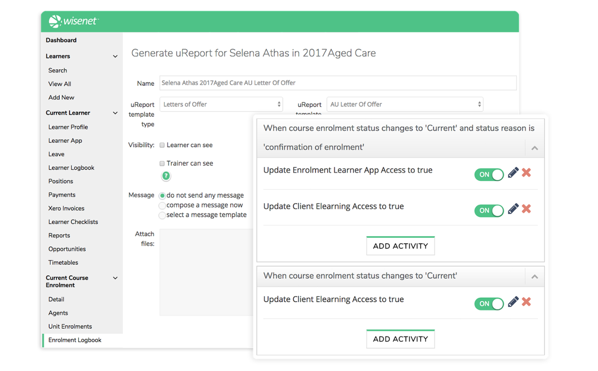
Task: Delete the activity in the 'Current' status workflow
Action: click(x=526, y=302)
